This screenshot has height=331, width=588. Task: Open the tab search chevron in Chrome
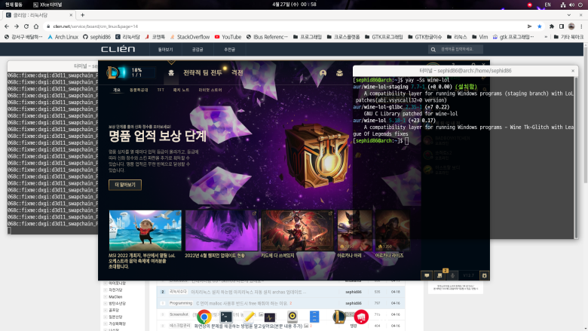coord(569,15)
